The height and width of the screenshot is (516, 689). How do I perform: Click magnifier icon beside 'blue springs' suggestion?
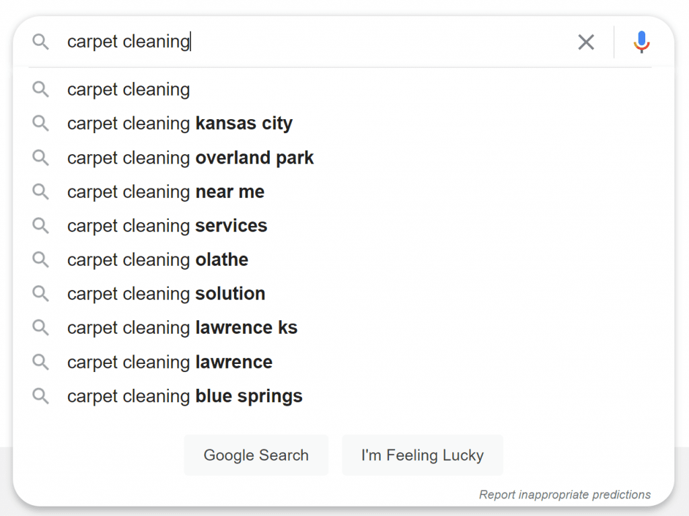pyautogui.click(x=40, y=396)
